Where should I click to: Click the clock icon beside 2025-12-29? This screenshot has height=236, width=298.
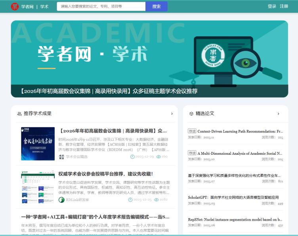pyautogui.click(x=132, y=157)
